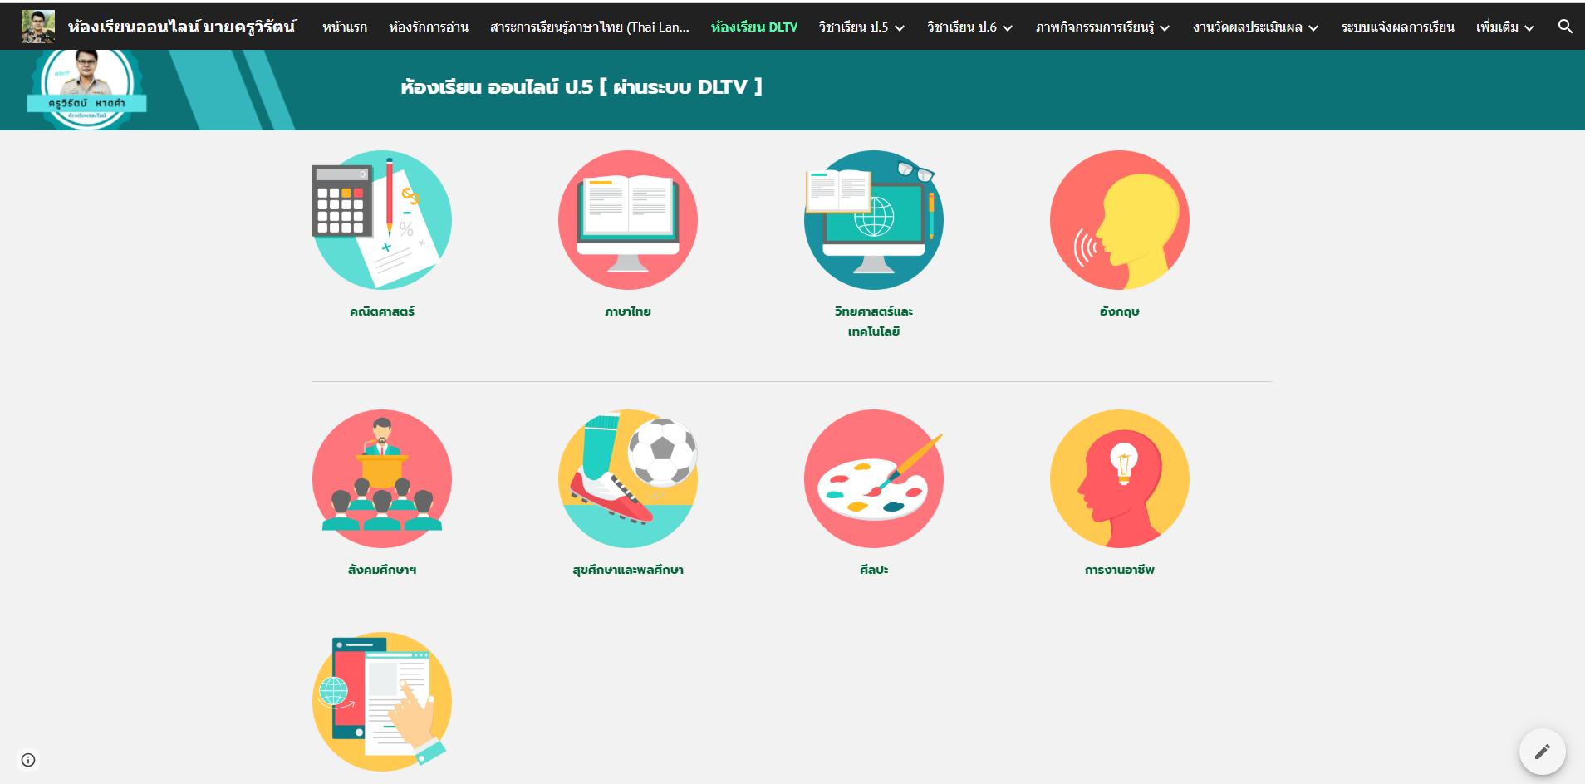Click the search magnifier icon

coord(1565,27)
